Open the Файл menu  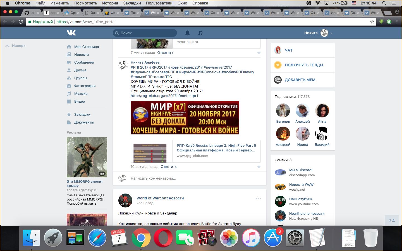coord(40,3)
